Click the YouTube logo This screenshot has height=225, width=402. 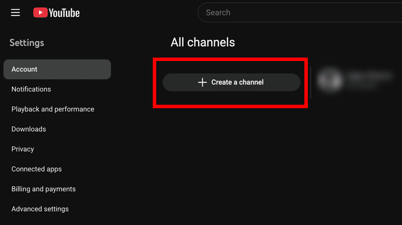tap(56, 13)
